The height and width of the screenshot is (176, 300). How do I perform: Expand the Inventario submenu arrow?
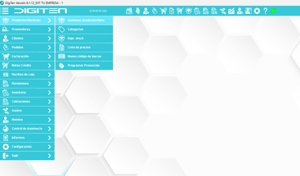(50, 93)
